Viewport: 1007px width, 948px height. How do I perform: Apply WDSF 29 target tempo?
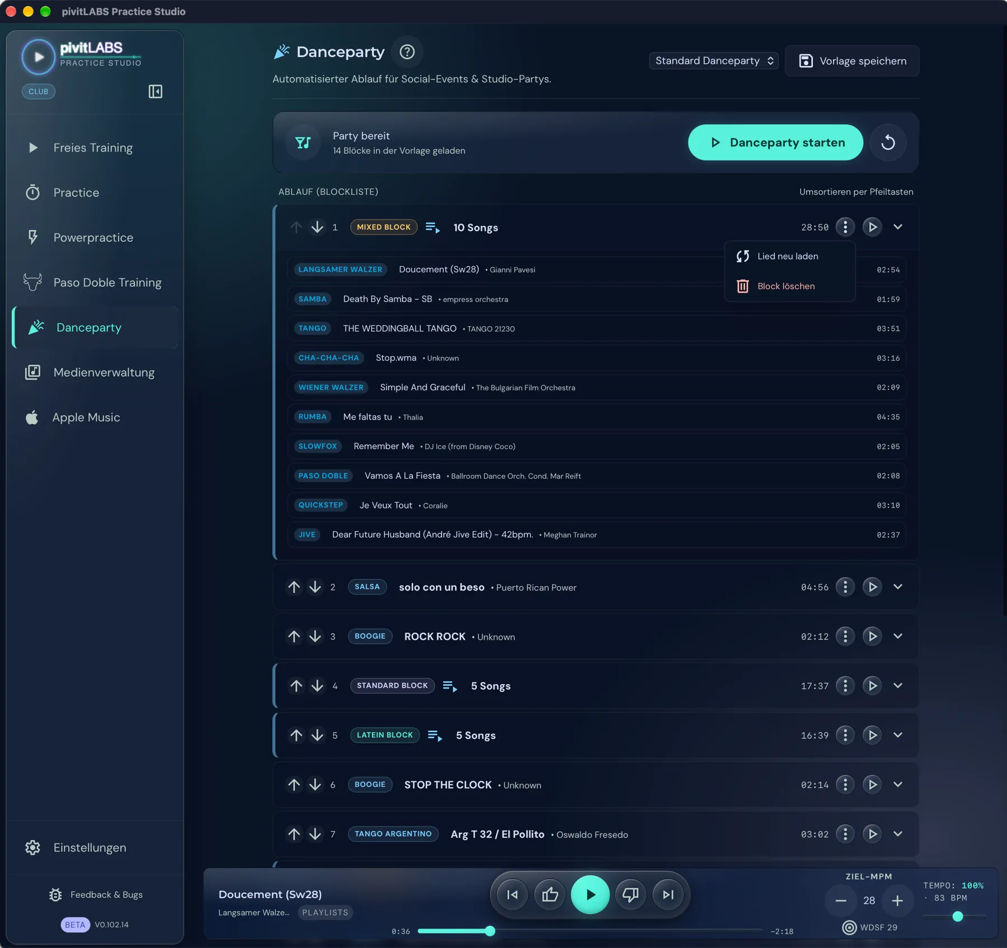[x=869, y=927]
